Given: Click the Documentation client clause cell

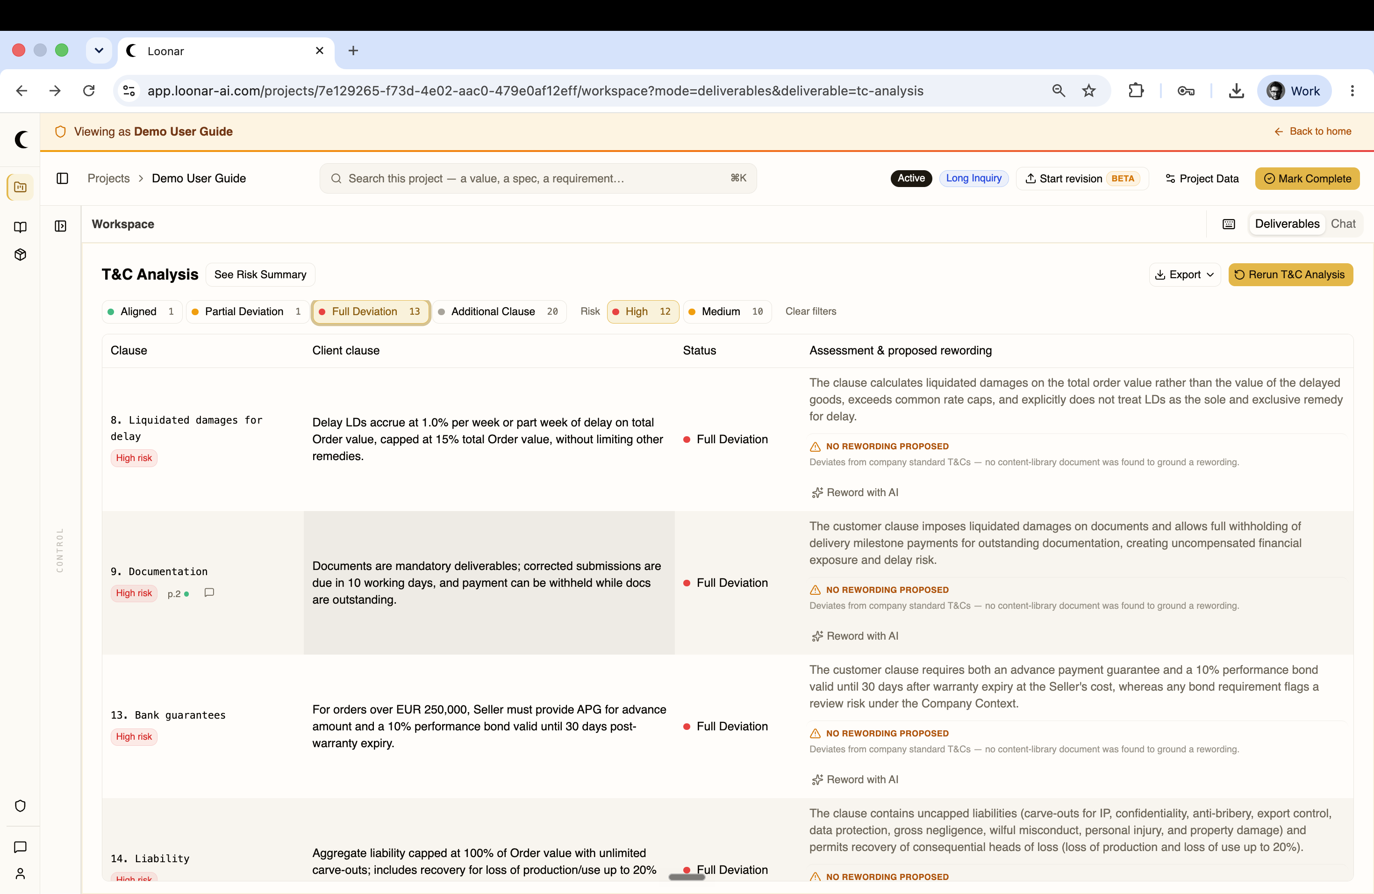Looking at the screenshot, I should 489,583.
